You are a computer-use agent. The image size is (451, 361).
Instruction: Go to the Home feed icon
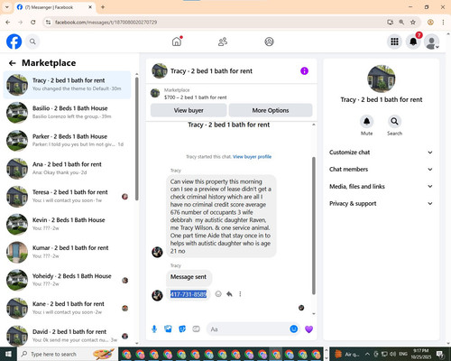coord(177,42)
